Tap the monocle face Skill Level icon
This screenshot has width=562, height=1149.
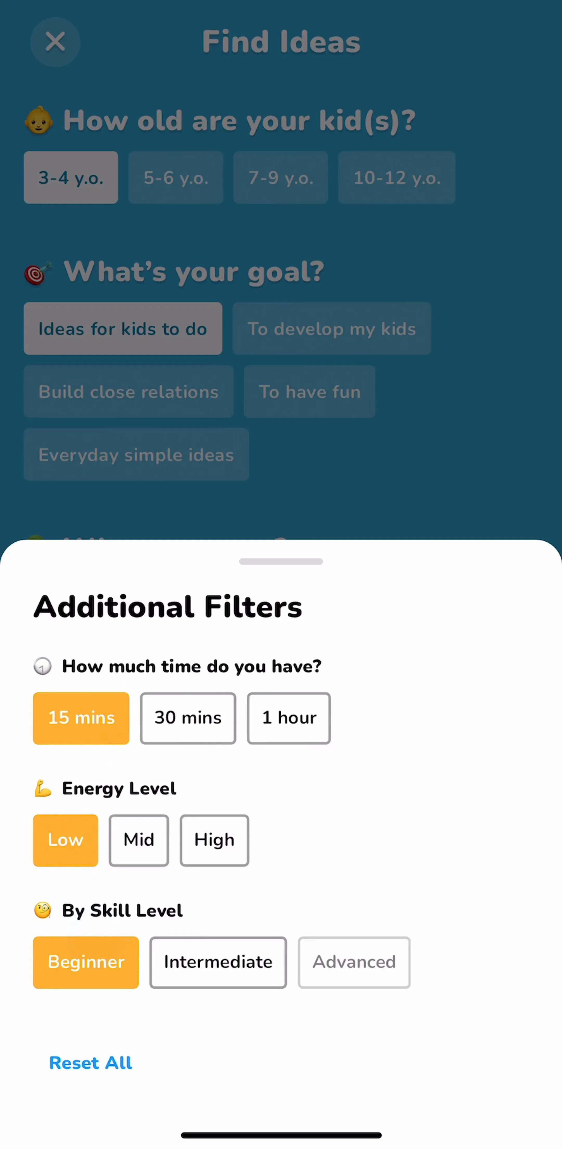pos(43,910)
